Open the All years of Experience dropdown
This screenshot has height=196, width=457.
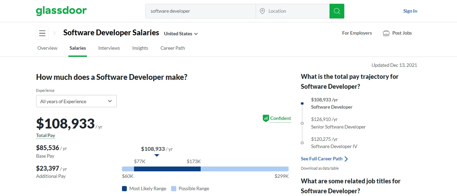tap(76, 101)
